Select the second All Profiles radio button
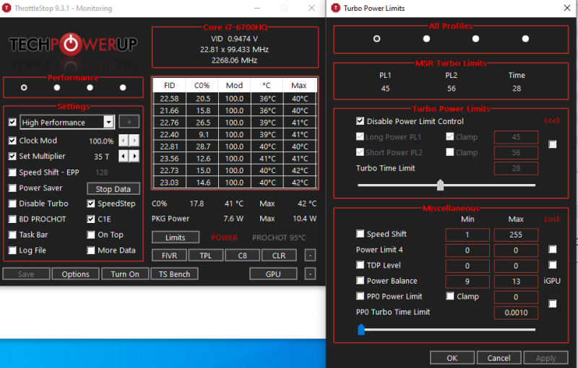Image resolution: width=578 pixels, height=368 pixels. pyautogui.click(x=426, y=39)
